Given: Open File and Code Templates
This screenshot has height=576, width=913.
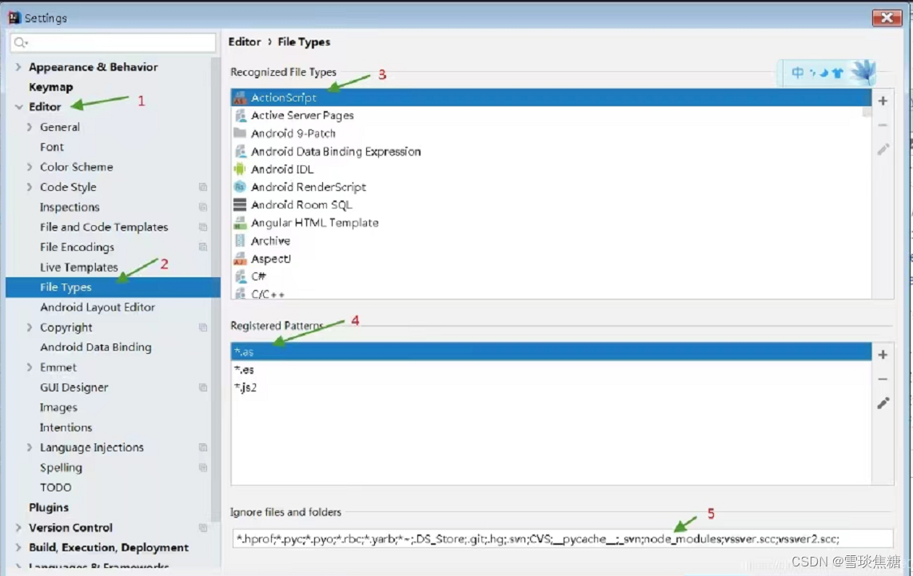Looking at the screenshot, I should [x=104, y=227].
